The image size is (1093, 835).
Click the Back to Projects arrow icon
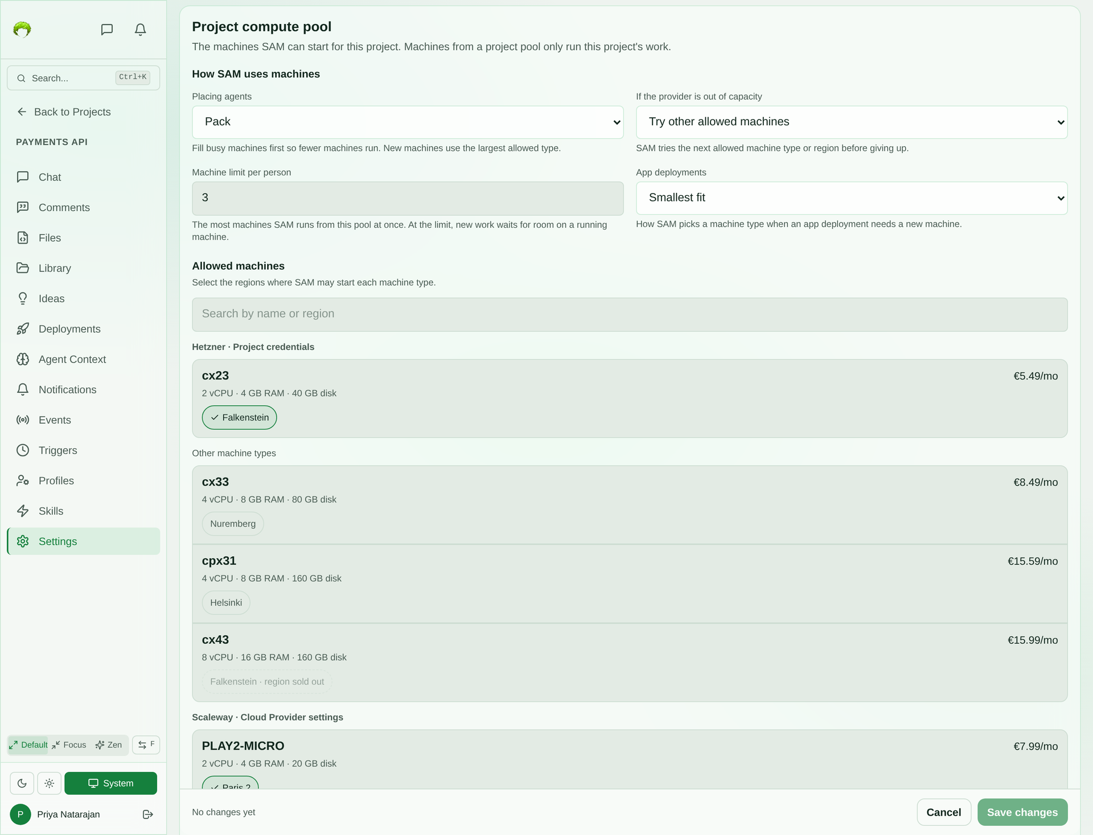(x=22, y=112)
